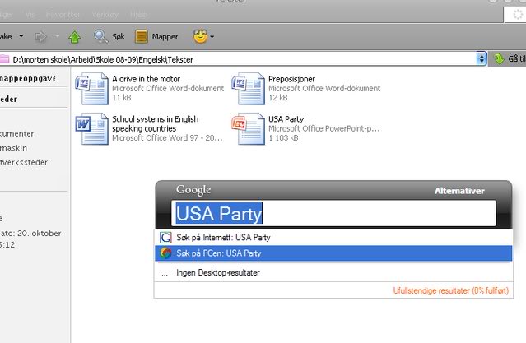Viewport: 526px width, 343px height.
Task: Click the Søk toolbar label
Action: pos(118,36)
